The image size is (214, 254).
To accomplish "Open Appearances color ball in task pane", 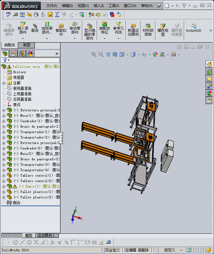I will coord(209,93).
